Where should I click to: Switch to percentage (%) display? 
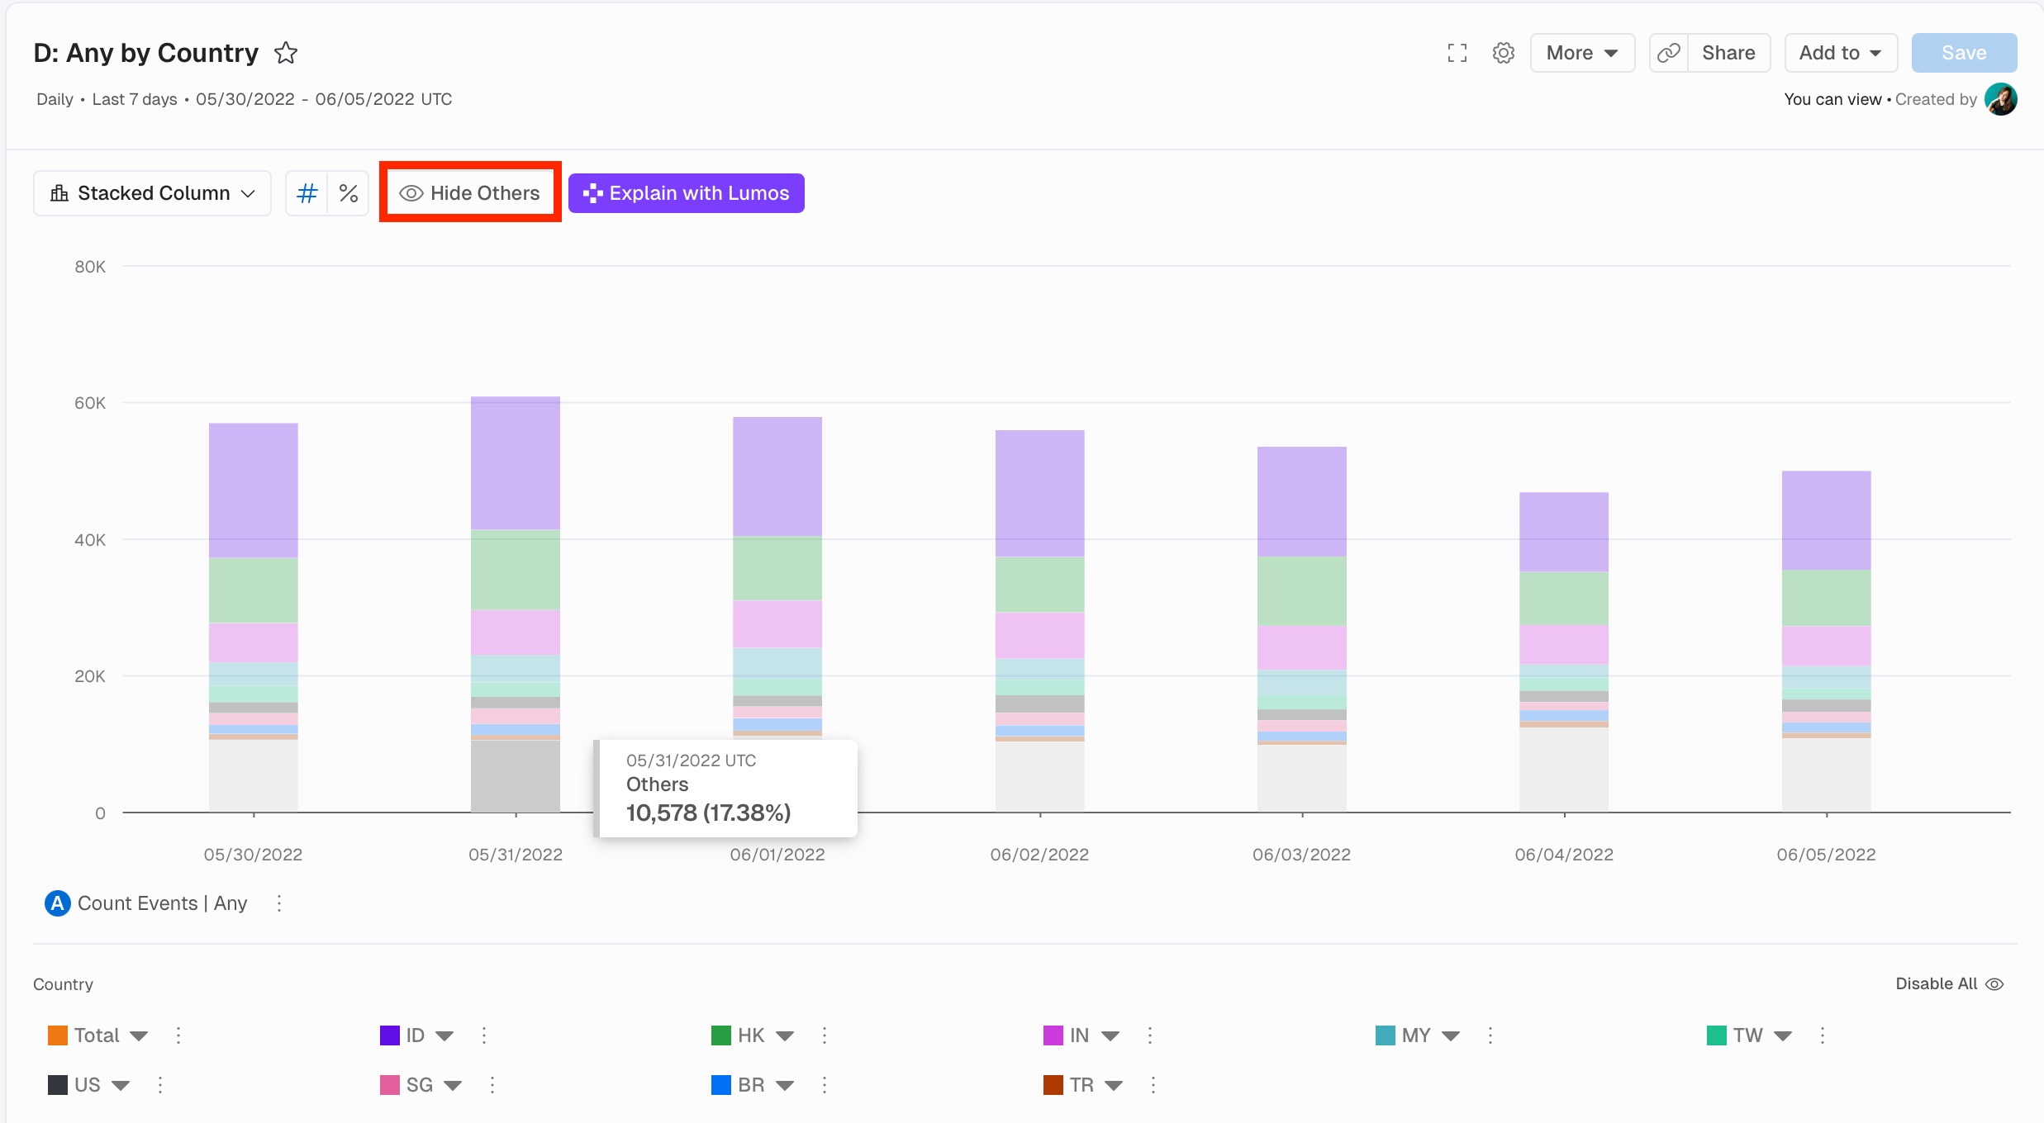[348, 193]
